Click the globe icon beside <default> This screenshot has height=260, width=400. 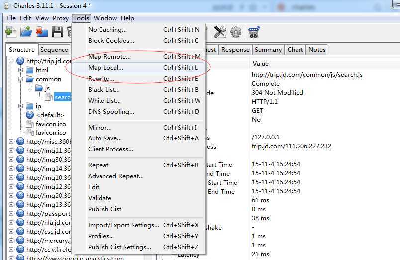(x=30, y=115)
